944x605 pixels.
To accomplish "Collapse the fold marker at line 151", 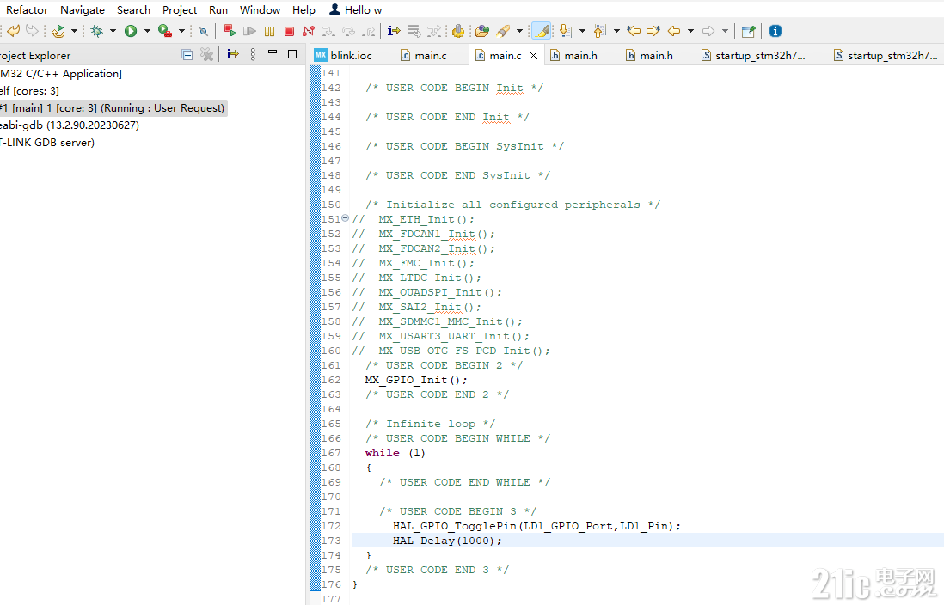I will click(x=345, y=218).
